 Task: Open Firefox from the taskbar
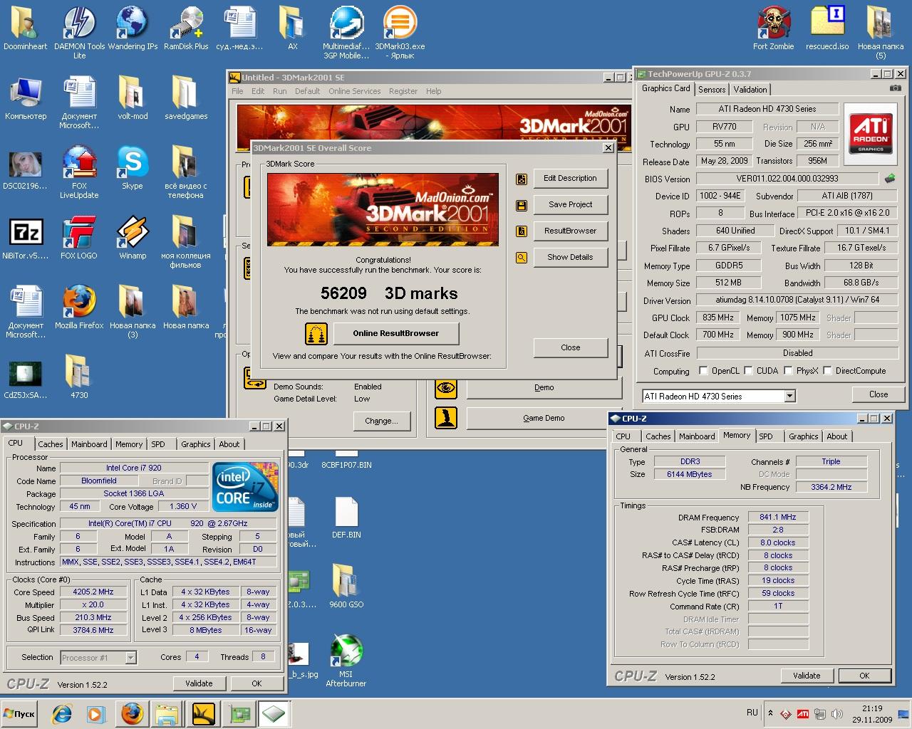click(132, 713)
